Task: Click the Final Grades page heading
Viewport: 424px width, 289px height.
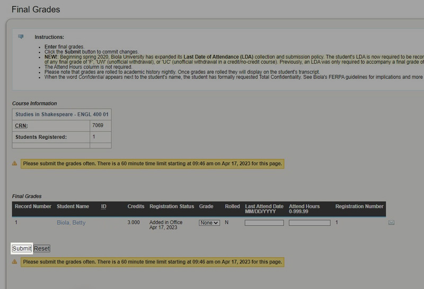Action: (36, 10)
